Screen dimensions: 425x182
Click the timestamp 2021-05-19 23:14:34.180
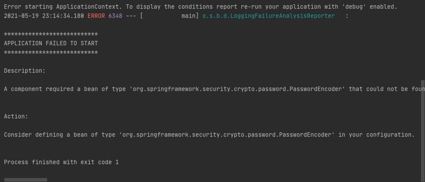click(44, 16)
